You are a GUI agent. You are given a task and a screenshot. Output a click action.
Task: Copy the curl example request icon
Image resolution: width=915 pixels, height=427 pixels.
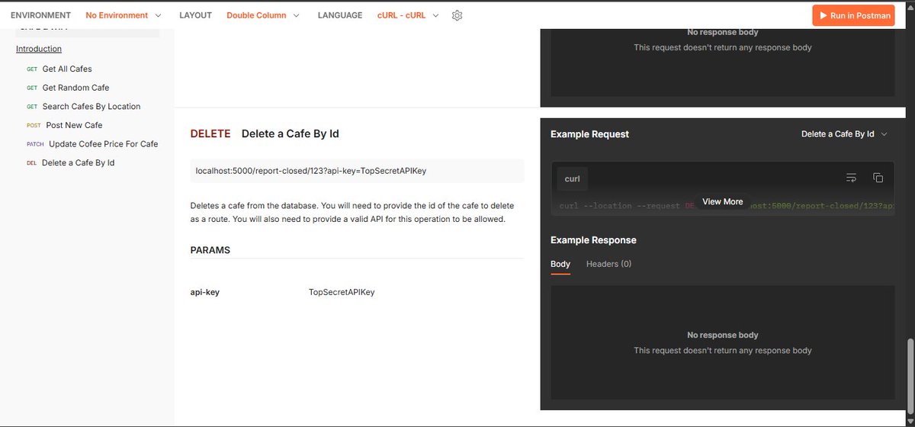click(878, 178)
